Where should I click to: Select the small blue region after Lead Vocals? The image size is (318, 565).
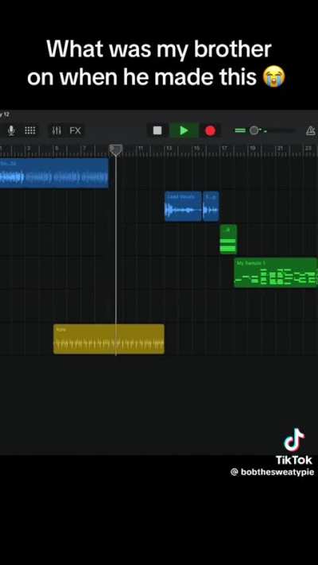211,206
